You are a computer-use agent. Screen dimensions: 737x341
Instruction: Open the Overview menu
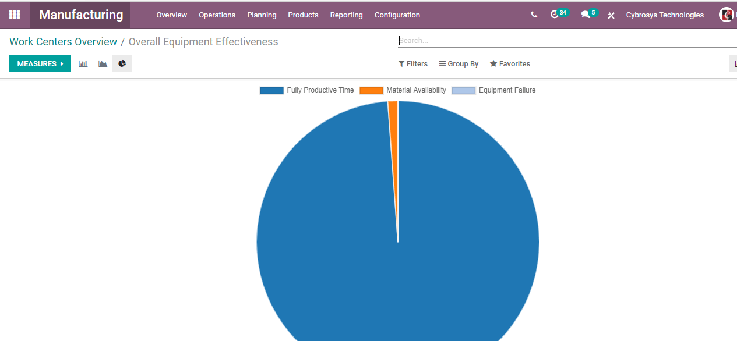[171, 15]
